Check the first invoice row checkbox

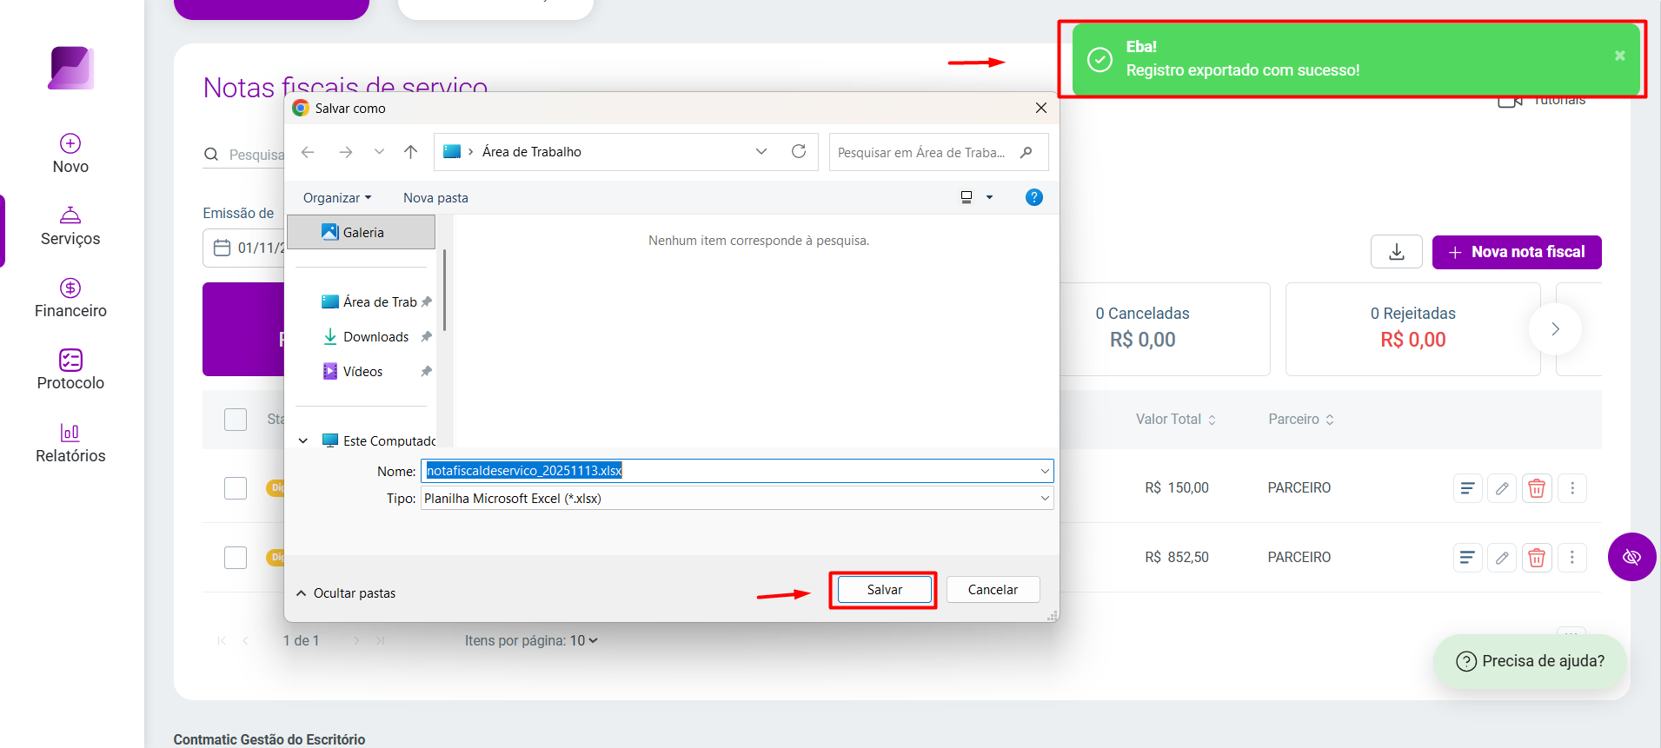(x=236, y=488)
